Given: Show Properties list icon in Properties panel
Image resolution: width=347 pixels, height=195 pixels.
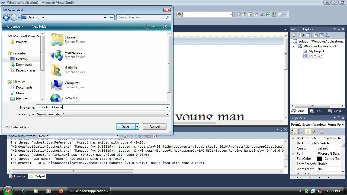Looking at the screenshot, I should click(x=307, y=132).
